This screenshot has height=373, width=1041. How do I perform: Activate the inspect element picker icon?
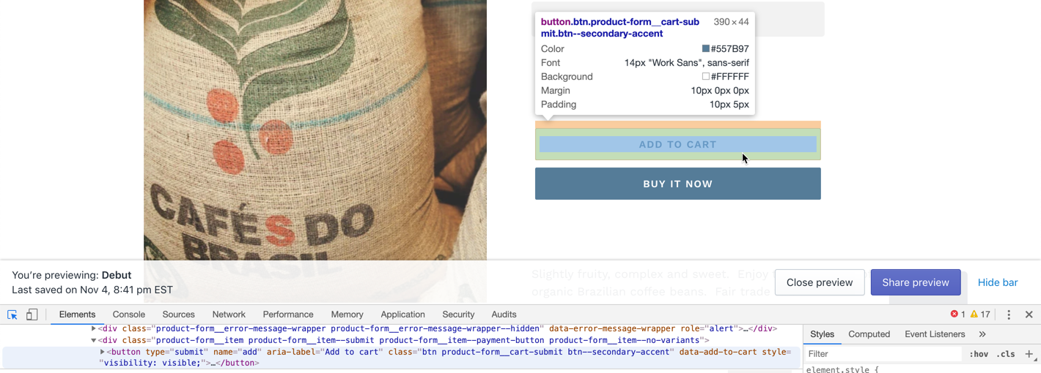point(12,314)
